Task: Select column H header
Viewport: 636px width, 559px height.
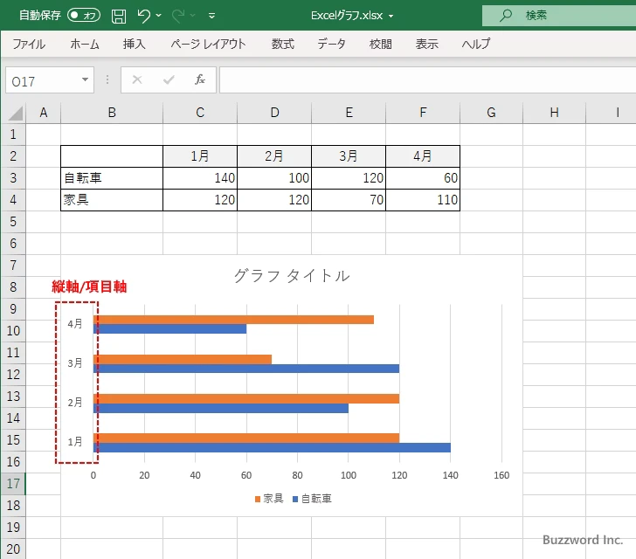Action: 555,113
